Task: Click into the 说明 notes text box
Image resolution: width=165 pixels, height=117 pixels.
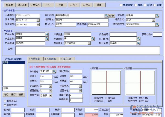Action: 87,50
